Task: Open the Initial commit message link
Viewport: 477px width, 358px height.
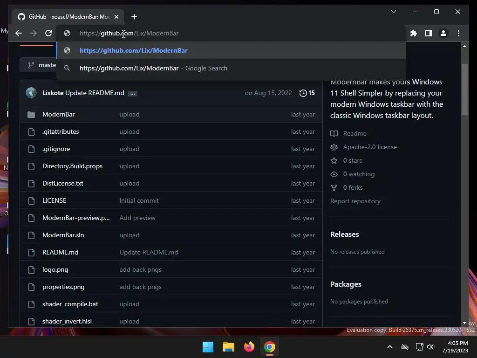Action: [139, 200]
